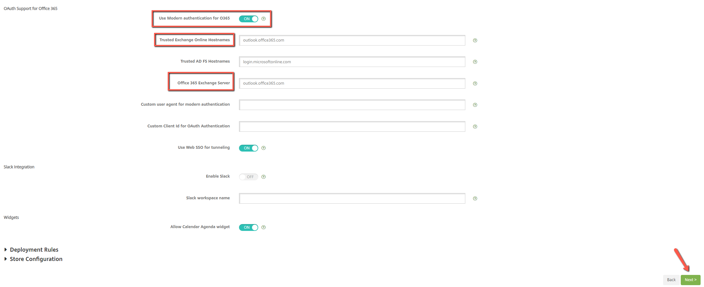
Task: Click the Trusted AD FS Hostnames label
Action: (x=205, y=61)
